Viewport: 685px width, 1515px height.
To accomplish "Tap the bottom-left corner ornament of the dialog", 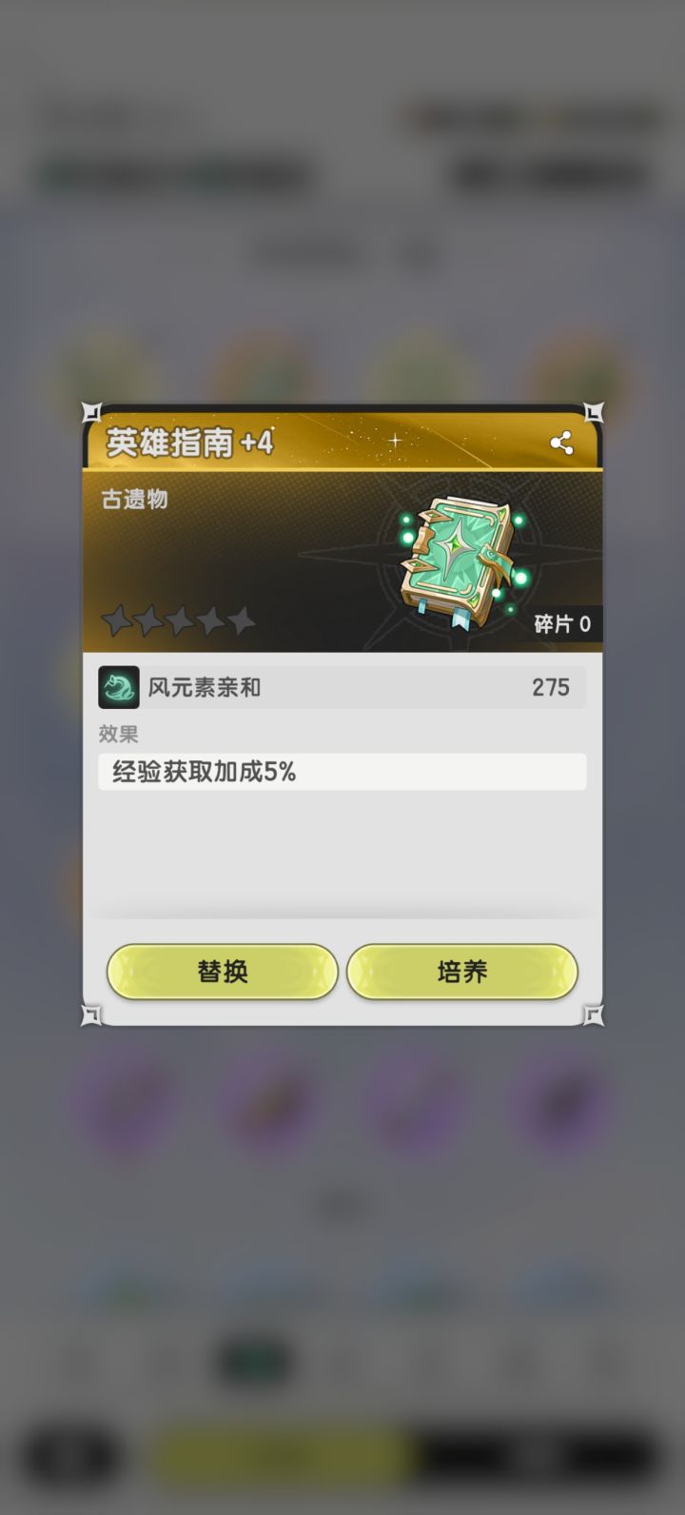I will [x=91, y=1015].
